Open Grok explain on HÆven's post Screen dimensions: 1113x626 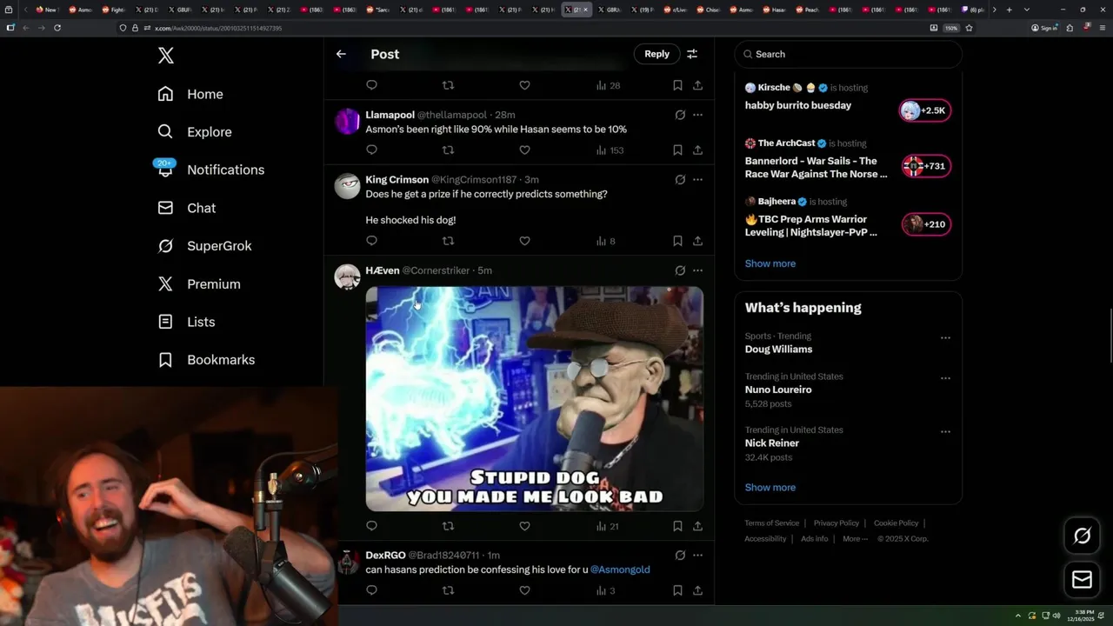(x=680, y=270)
